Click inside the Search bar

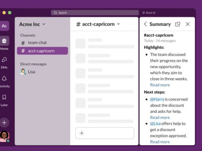tap(95, 13)
